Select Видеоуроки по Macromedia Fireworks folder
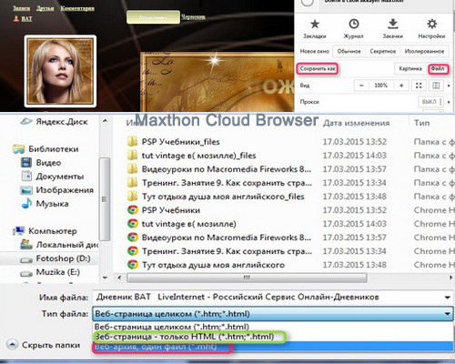The height and width of the screenshot is (364, 455). [219, 169]
